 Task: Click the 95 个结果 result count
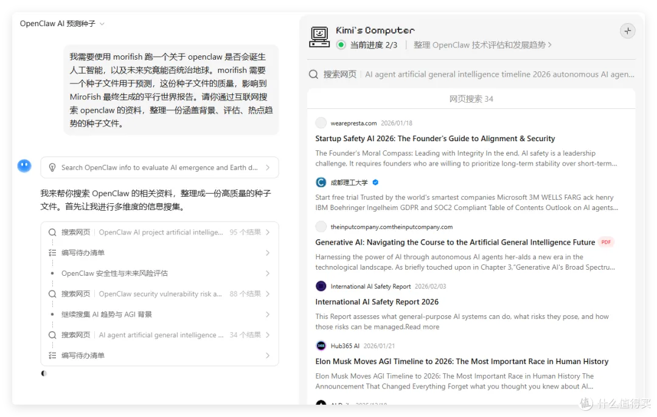coord(245,232)
